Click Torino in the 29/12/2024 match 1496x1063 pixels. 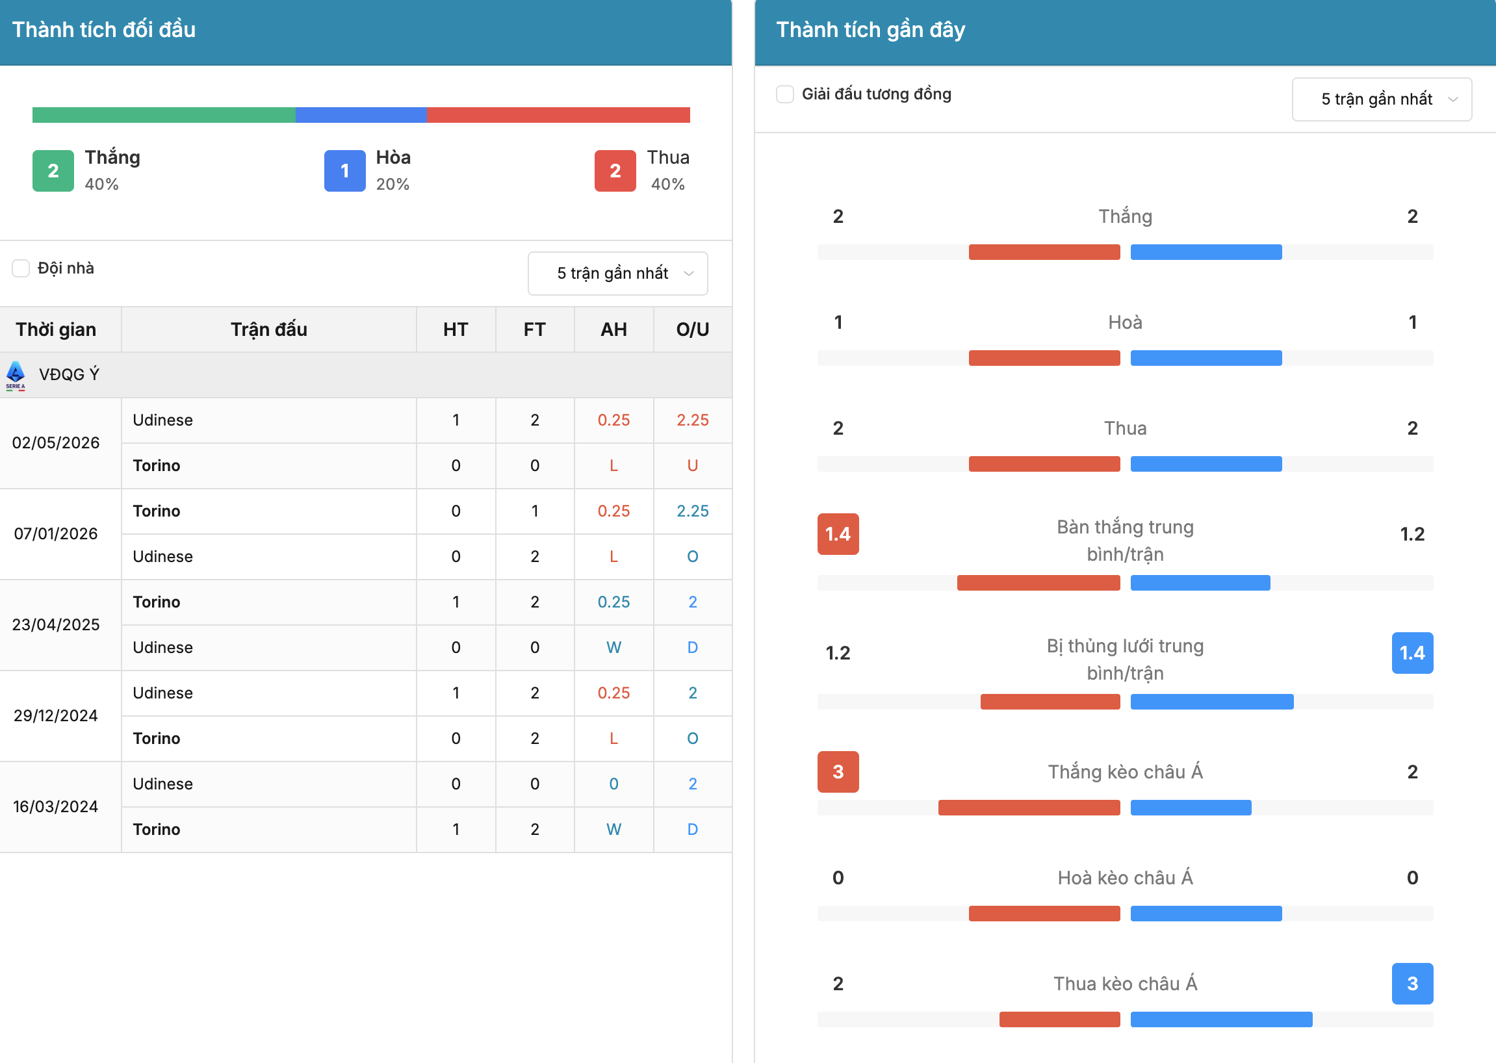tap(157, 739)
